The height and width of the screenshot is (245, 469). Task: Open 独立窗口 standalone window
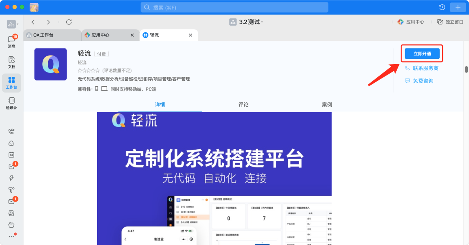pos(450,22)
